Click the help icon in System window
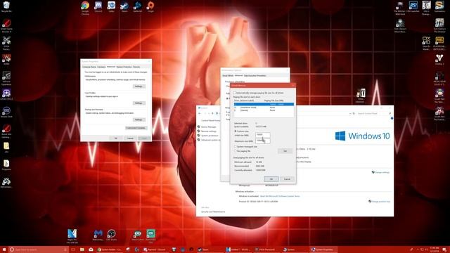This screenshot has height=253, width=450. tap(392, 118)
